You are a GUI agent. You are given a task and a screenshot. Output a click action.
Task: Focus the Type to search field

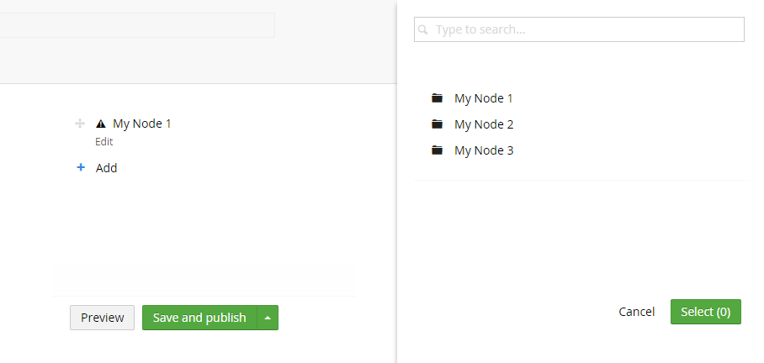(579, 29)
